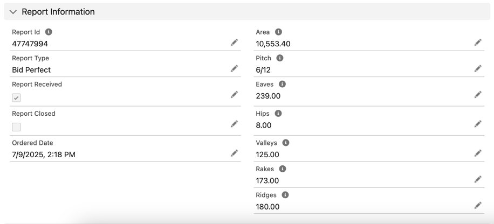Screen dimensions: 494x224
Task: Edit the Report Received field
Action: point(234,95)
